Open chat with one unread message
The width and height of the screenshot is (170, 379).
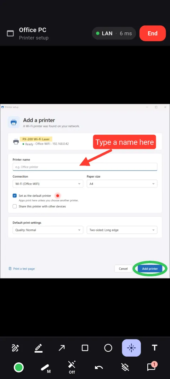tap(152, 367)
